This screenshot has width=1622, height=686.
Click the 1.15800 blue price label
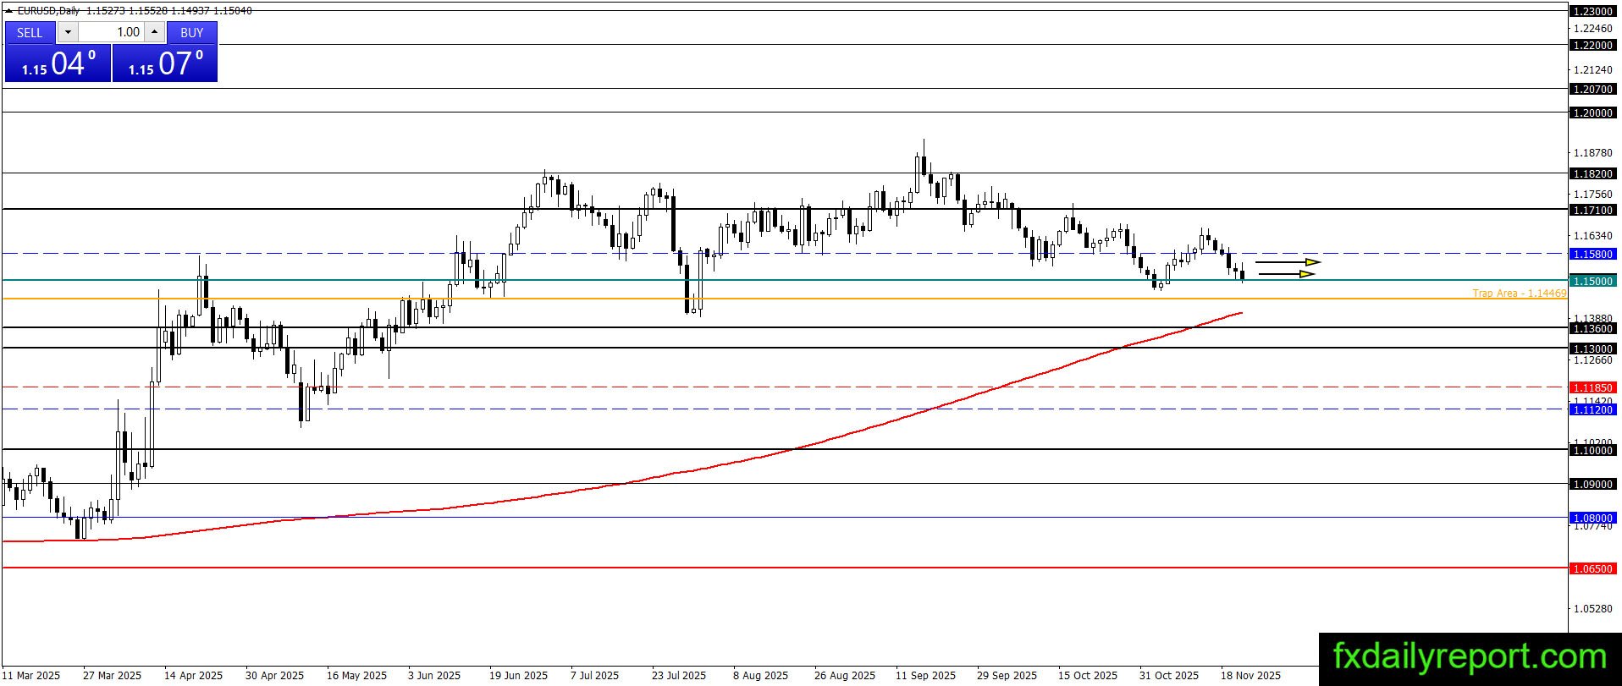click(1592, 254)
